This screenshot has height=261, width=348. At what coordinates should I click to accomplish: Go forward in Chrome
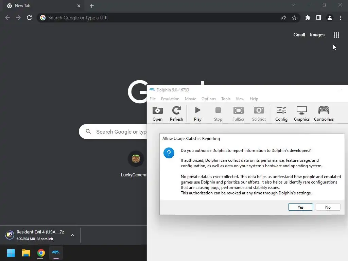[x=18, y=18]
